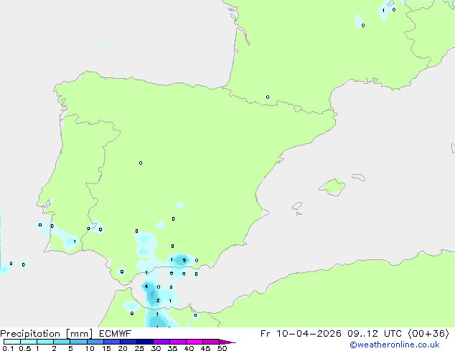Click the precipitation value "2" over northern Morocco
Image resolution: width=455 pixels, height=351 pixels.
[x=158, y=300]
